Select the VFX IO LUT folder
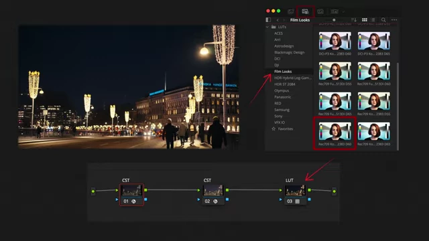 280,123
